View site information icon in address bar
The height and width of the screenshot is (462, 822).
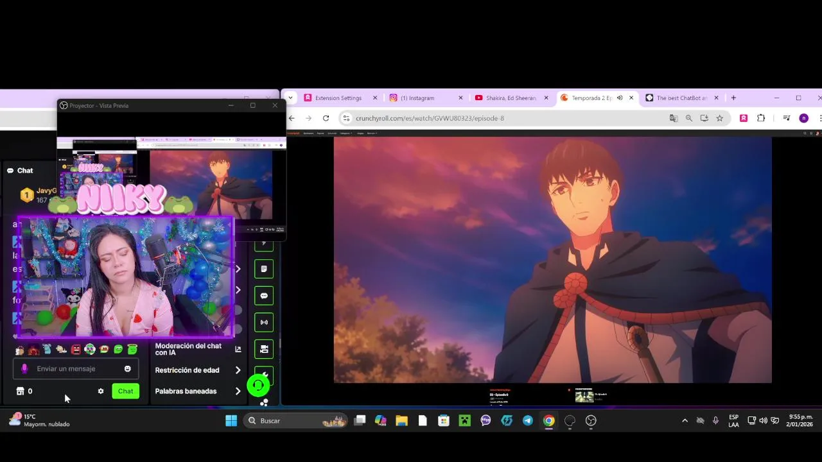coord(347,118)
